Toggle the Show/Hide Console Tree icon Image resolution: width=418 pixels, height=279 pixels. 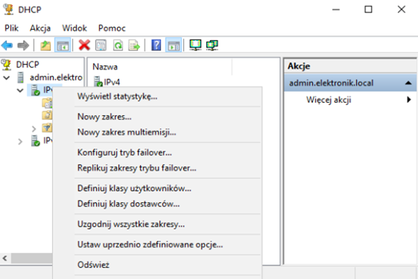(x=62, y=45)
